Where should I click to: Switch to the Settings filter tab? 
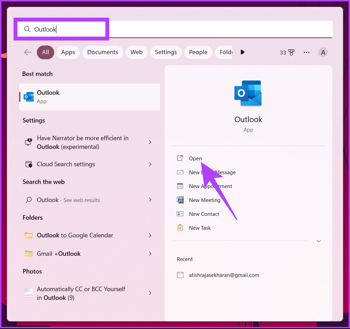(x=166, y=52)
